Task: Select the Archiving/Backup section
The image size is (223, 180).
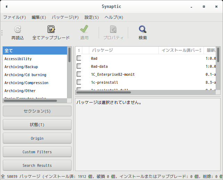Action: [x=35, y=67]
